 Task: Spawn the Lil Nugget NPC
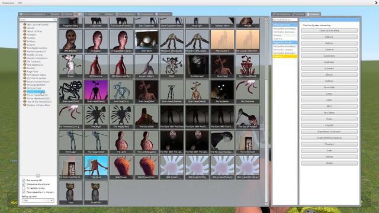[x=96, y=41]
